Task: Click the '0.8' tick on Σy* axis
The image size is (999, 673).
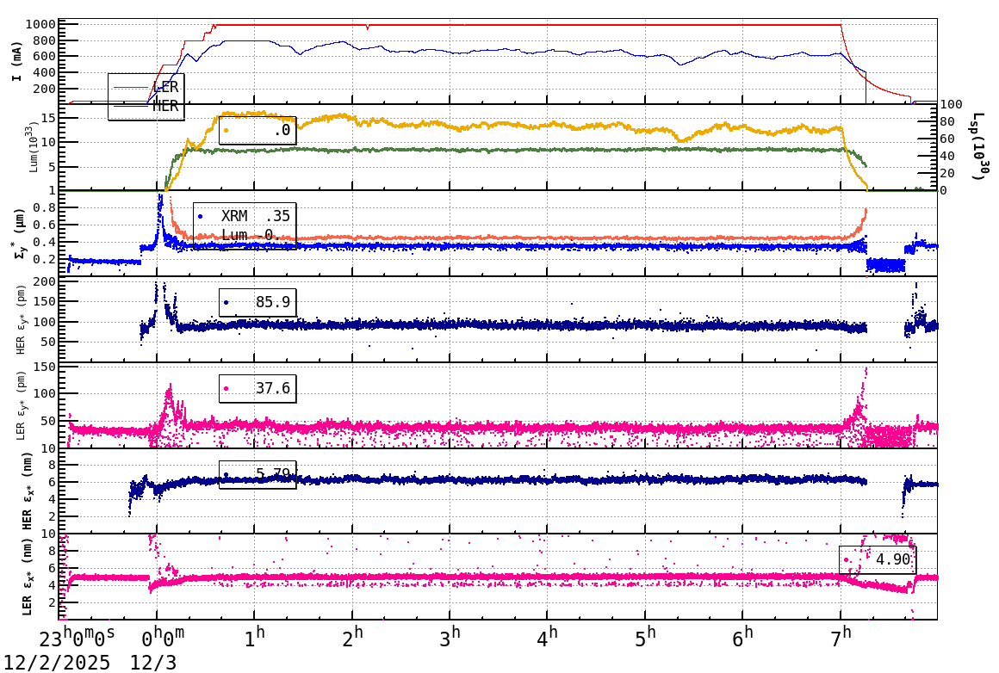Action: (x=45, y=207)
